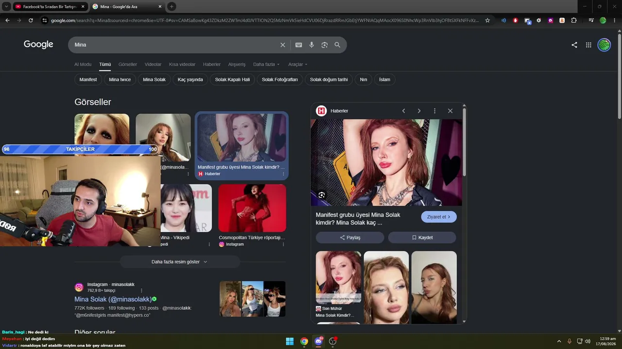Open the tab search dropdown arrow

tap(6, 6)
